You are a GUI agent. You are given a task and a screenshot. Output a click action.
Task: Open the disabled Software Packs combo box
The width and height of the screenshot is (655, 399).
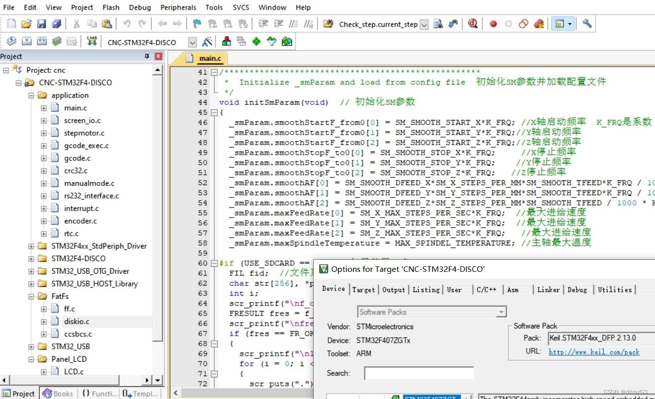point(432,312)
